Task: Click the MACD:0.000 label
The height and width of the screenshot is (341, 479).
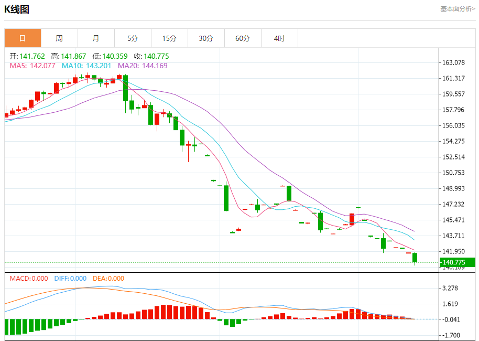Action: pos(29,278)
